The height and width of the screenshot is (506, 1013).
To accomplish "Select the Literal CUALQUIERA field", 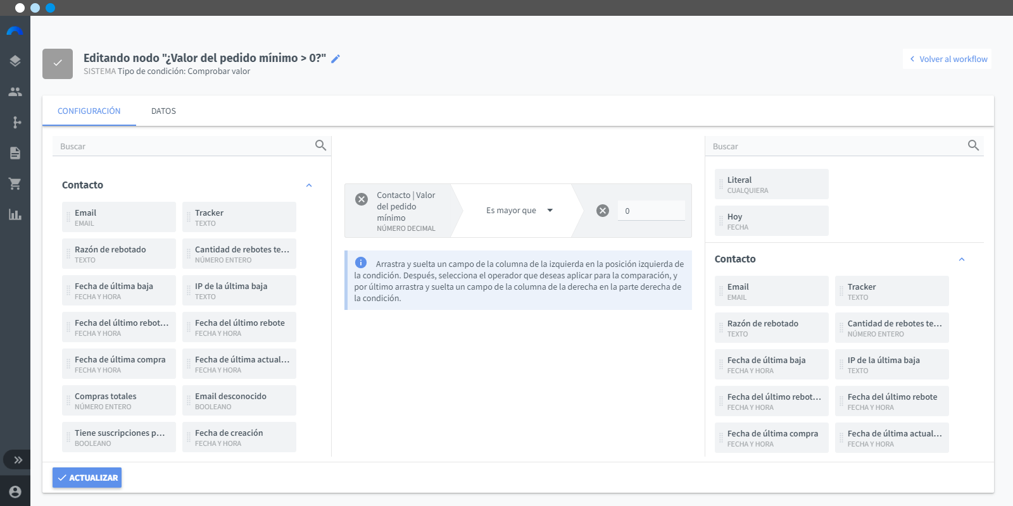I will 772,184.
